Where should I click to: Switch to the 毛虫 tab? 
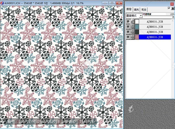[144, 10]
